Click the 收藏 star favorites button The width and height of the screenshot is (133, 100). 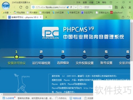(5, 13)
